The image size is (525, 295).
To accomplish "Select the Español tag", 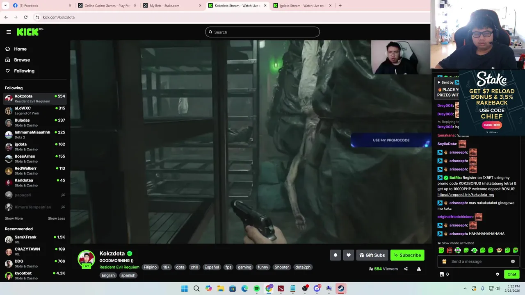I will pyautogui.click(x=212, y=267).
